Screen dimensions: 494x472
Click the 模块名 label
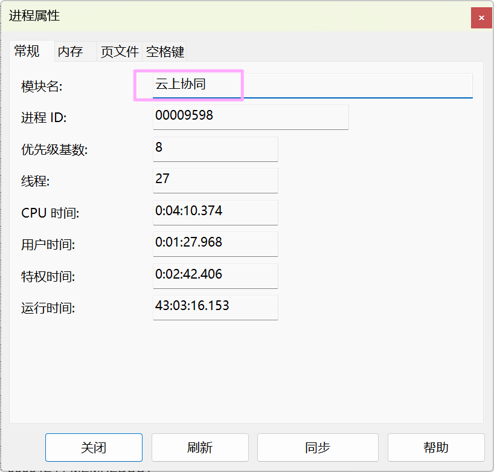[42, 86]
